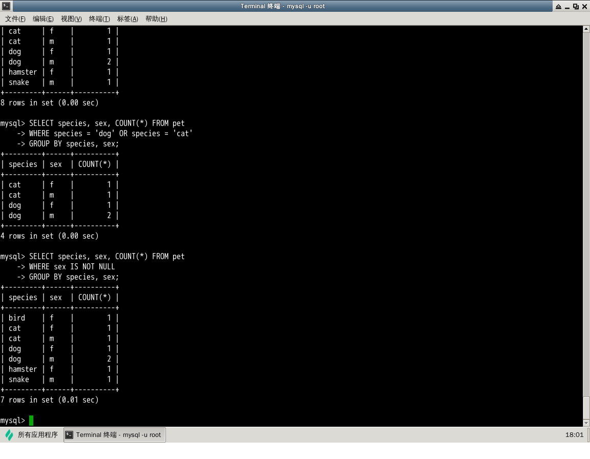Show the 标签(A) menu
This screenshot has height=459, width=590.
[x=128, y=19]
